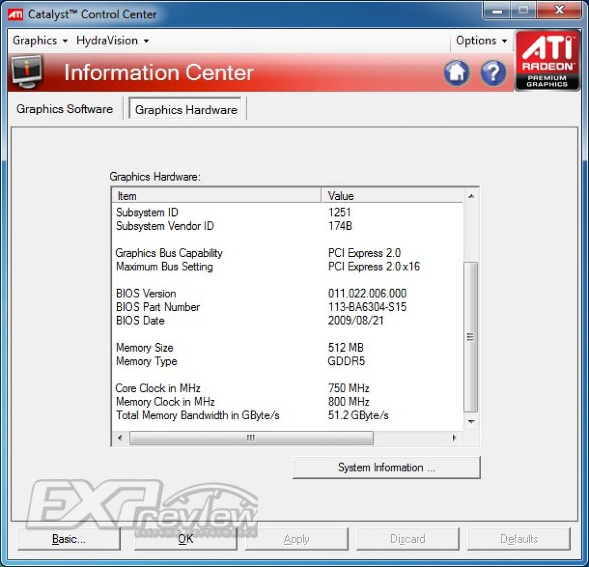Click the value 2009/08/21

356,321
